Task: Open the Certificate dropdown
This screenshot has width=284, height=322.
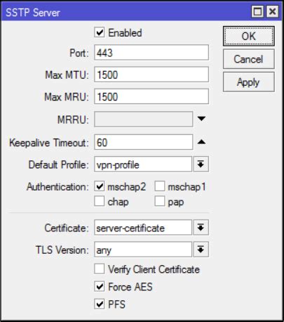Action: tap(201, 227)
